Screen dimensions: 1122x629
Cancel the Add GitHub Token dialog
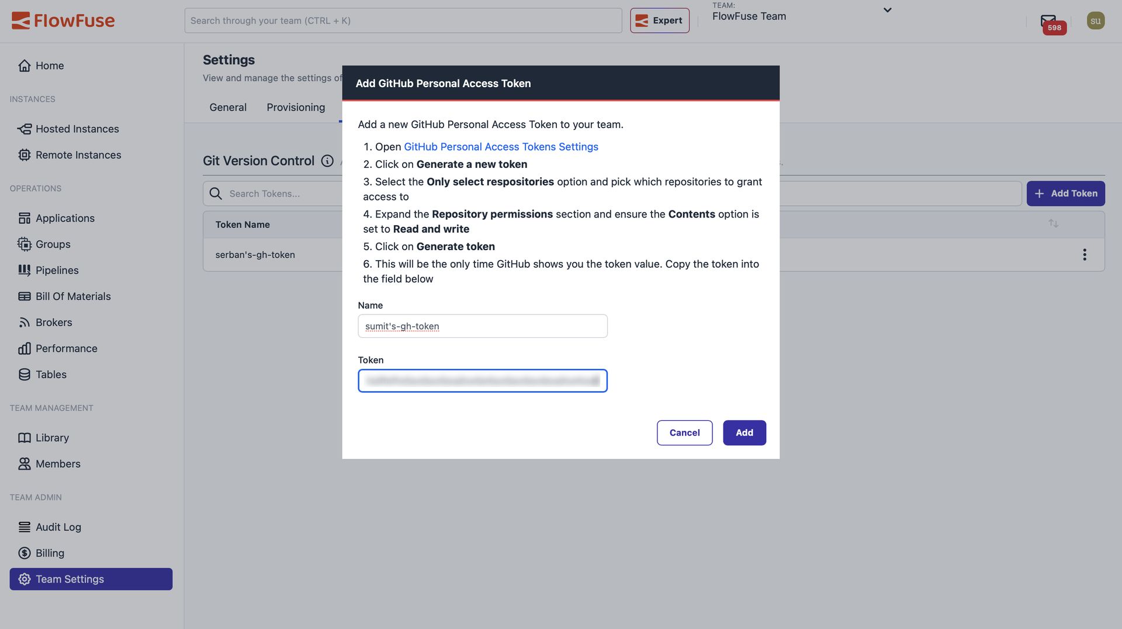tap(684, 433)
